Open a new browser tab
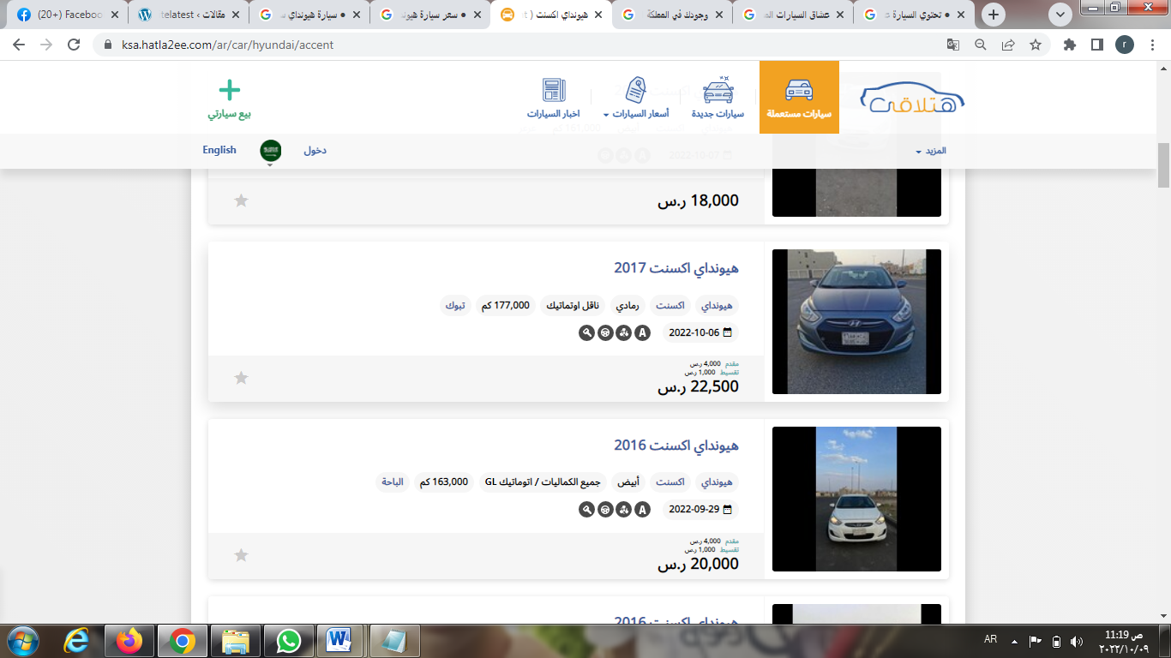1171x658 pixels. point(994,15)
